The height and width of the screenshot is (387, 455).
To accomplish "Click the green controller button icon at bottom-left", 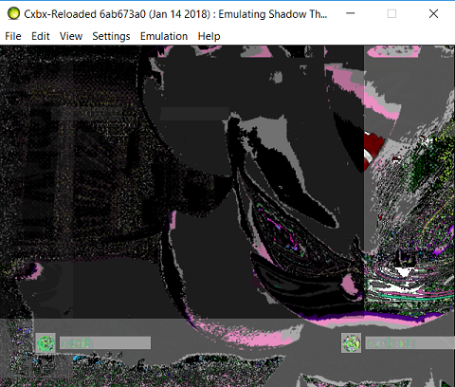I will [x=45, y=342].
